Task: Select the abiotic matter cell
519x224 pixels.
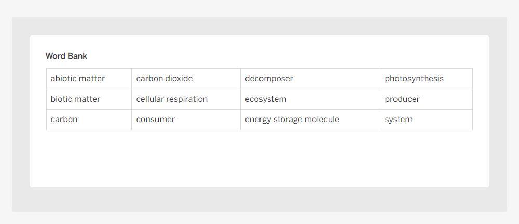Action: pos(78,79)
